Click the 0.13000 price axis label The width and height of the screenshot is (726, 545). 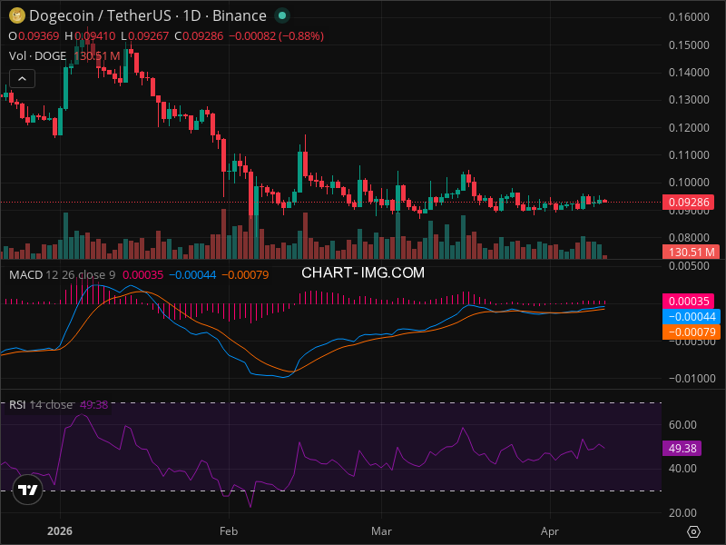689,100
